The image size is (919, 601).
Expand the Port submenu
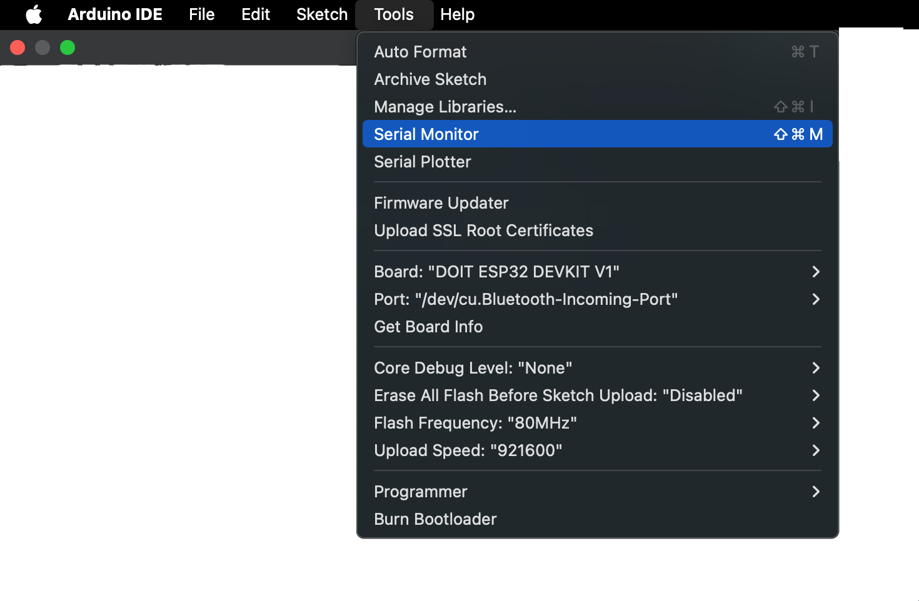(597, 299)
